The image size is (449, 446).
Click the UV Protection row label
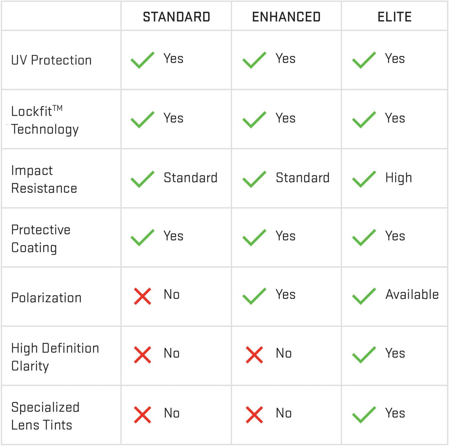[51, 60]
